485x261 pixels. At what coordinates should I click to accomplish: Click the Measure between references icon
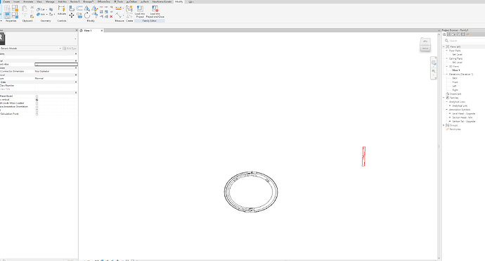pos(119,8)
